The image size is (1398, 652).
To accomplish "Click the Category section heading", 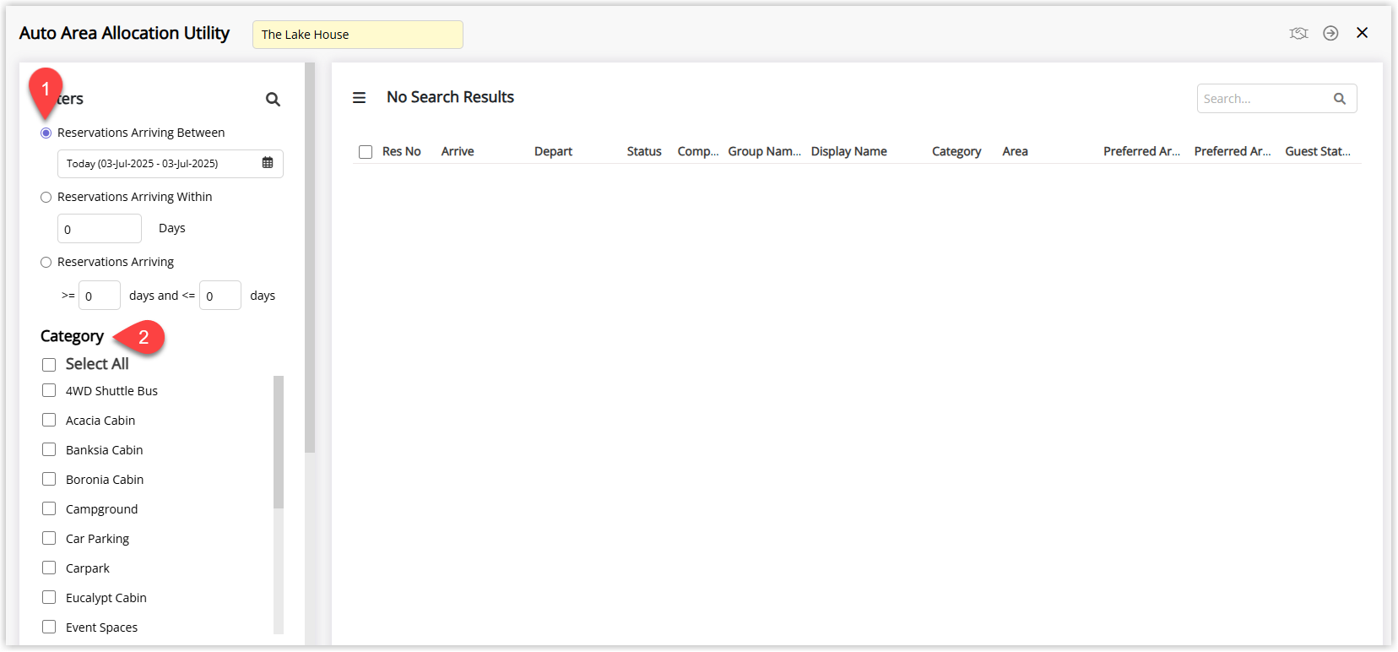I will [x=72, y=336].
